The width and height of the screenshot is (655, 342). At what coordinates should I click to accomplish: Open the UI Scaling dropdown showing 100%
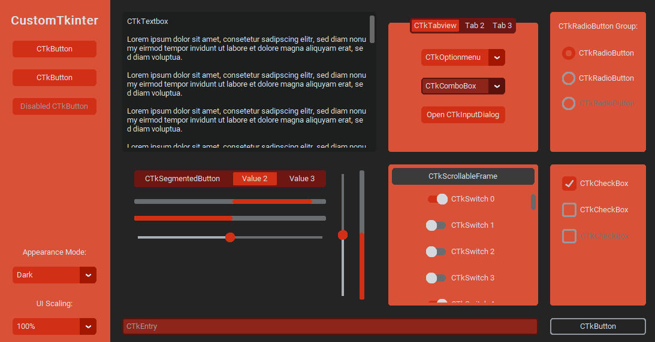tap(55, 326)
